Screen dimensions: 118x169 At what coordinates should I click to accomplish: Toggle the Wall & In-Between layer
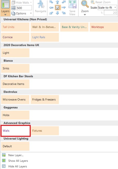(x=45, y=27)
